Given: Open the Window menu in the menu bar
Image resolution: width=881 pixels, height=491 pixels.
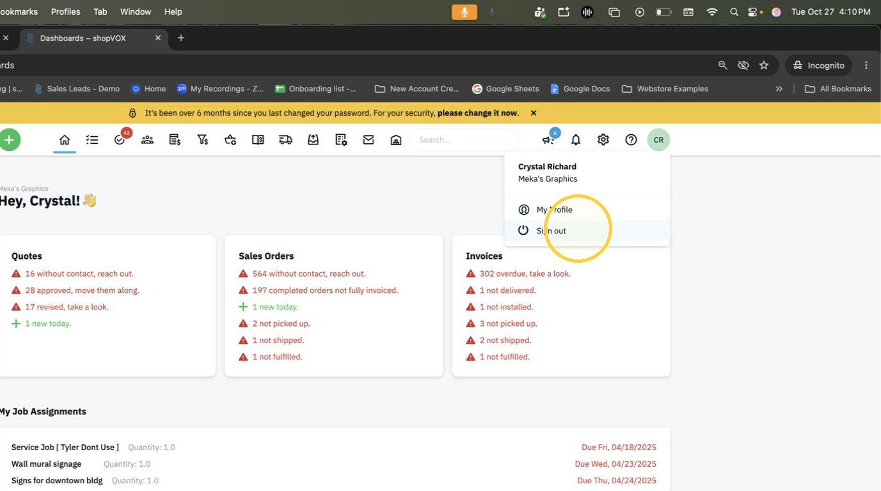Looking at the screenshot, I should point(136,12).
